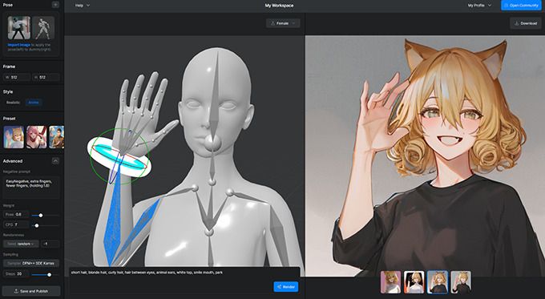Collapse the Advanced section

55,160
